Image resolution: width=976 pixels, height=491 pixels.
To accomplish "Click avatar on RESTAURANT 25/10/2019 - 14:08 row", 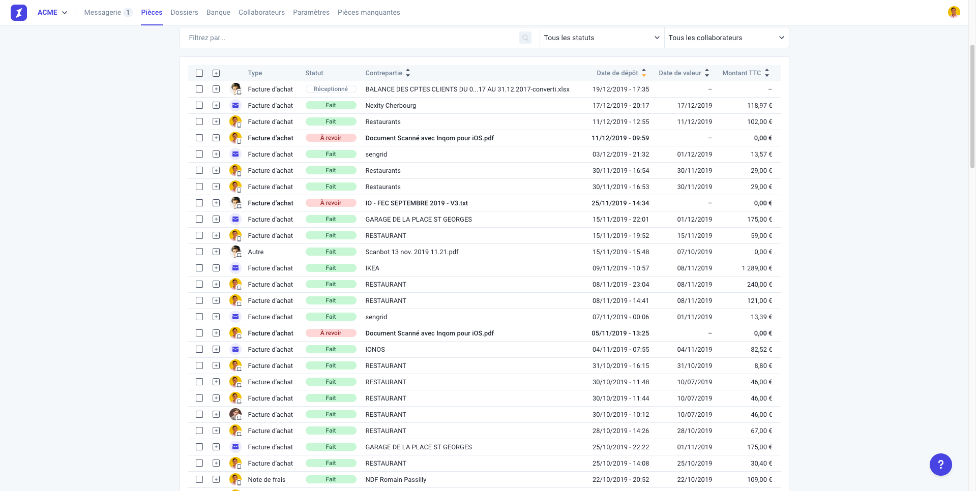I will click(x=235, y=463).
